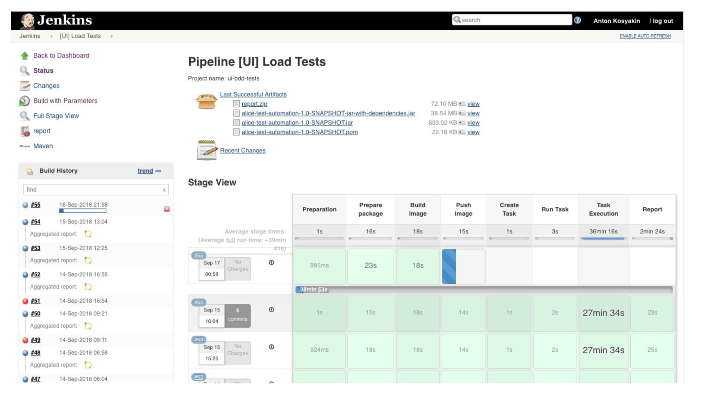Click alice-test-automation-1.0-SNAPSHOT.jar link

[296, 122]
